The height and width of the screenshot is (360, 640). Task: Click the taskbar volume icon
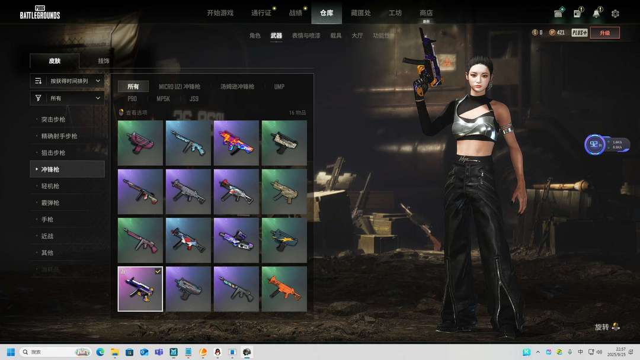pyautogui.click(x=599, y=352)
